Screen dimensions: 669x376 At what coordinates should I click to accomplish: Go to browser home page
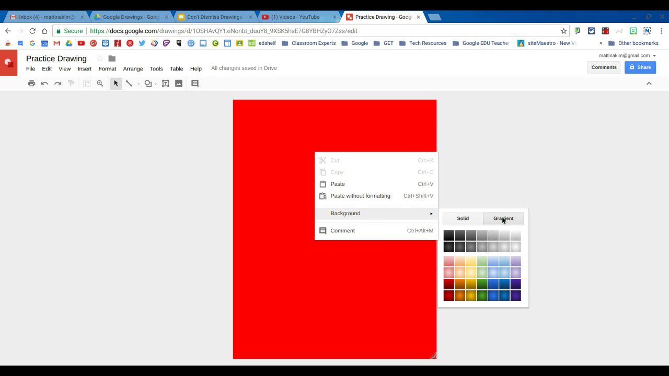coord(44,31)
